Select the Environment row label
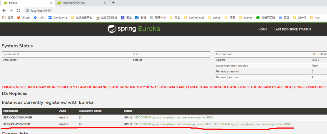Screen dimensions: 327x134 11,54
